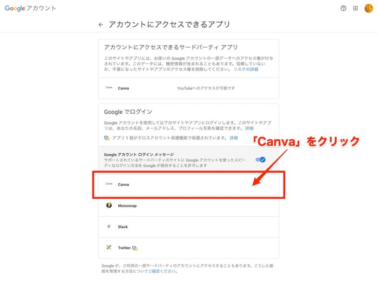
Task: Open the 詳細 link after profile photo text
Action: click(x=250, y=128)
